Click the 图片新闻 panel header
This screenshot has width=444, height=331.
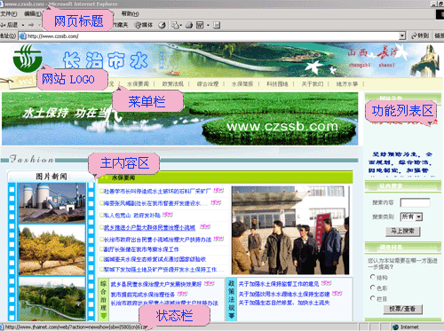[x=52, y=177]
